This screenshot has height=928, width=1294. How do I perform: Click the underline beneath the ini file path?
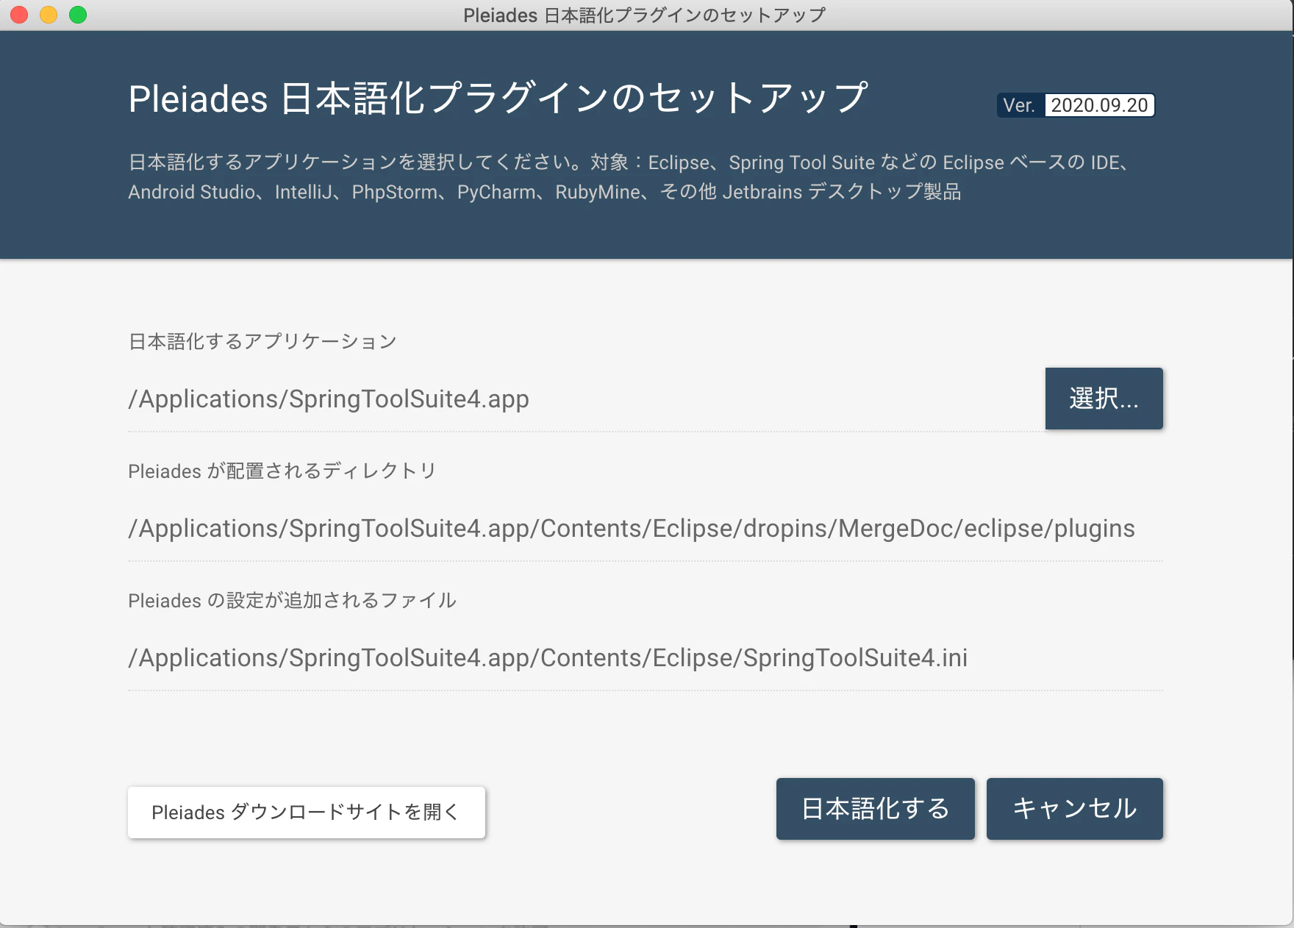[x=647, y=690]
